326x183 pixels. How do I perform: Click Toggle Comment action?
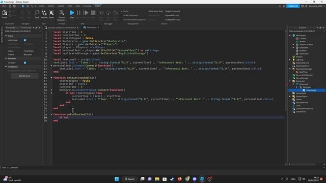pos(173,11)
